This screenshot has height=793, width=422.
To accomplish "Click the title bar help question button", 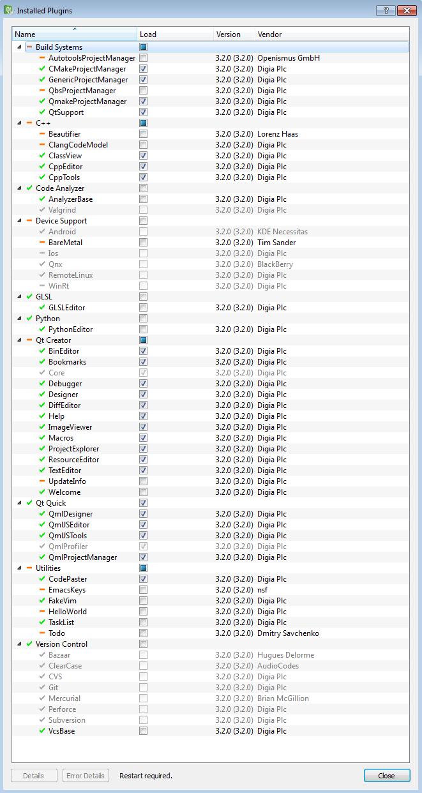I will coord(385,11).
